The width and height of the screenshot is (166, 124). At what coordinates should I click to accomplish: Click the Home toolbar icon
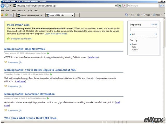click(x=126, y=15)
